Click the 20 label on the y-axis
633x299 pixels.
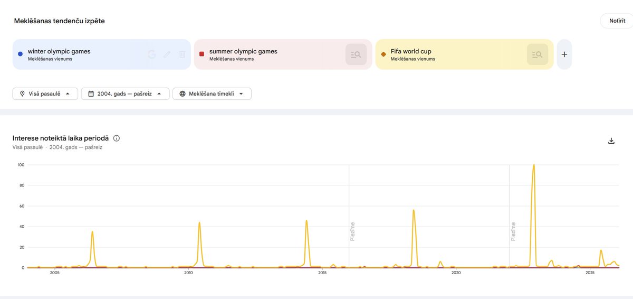(22, 247)
